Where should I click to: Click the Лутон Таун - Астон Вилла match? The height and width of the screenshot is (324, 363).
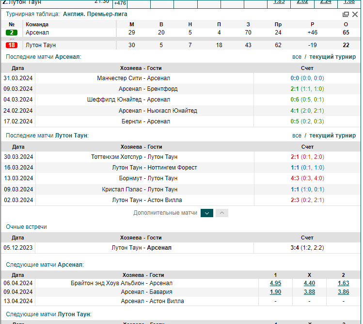coord(147,200)
